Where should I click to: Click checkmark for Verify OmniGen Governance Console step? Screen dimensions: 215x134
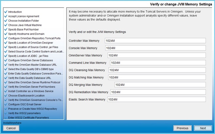coord(6,100)
